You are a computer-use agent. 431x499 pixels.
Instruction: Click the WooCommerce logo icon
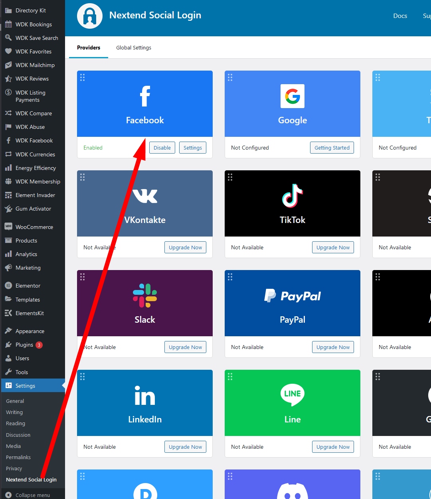[x=8, y=227]
